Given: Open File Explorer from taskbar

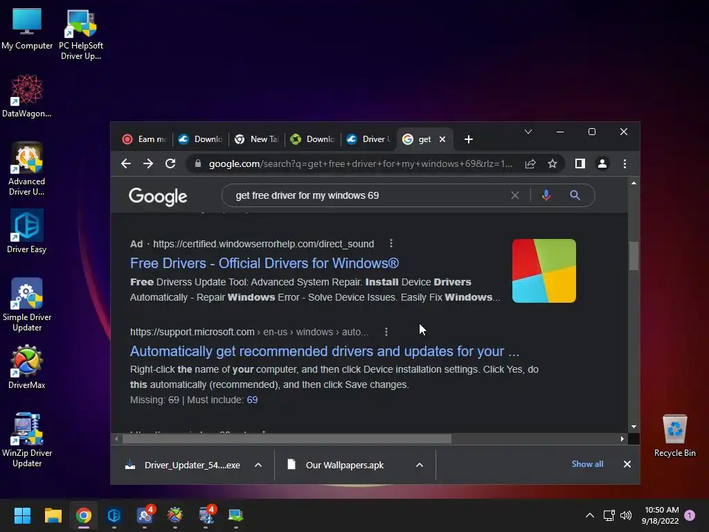Looking at the screenshot, I should pyautogui.click(x=53, y=515).
